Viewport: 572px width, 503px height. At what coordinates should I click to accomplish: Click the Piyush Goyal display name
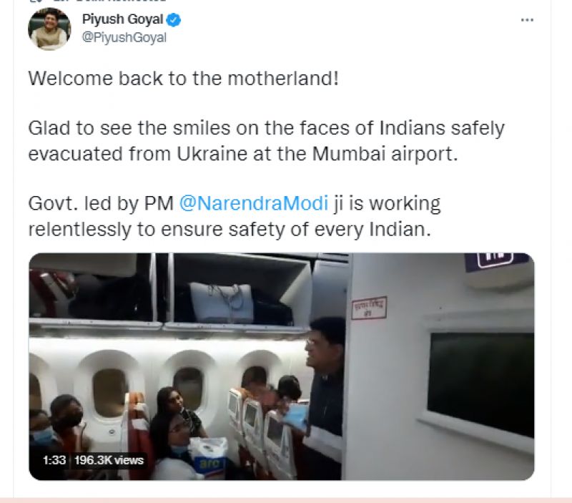tap(122, 19)
